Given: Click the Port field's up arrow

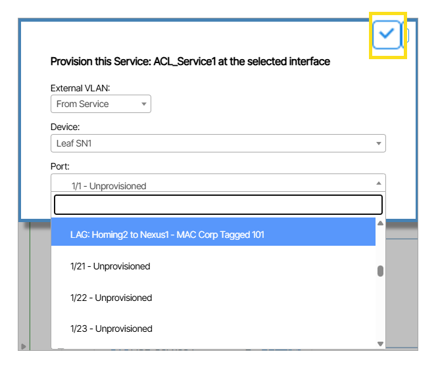Looking at the screenshot, I should 379,183.
